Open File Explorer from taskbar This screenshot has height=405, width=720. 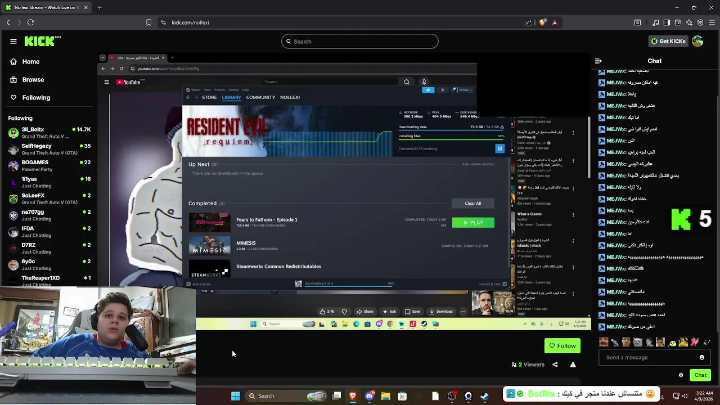coord(385,396)
